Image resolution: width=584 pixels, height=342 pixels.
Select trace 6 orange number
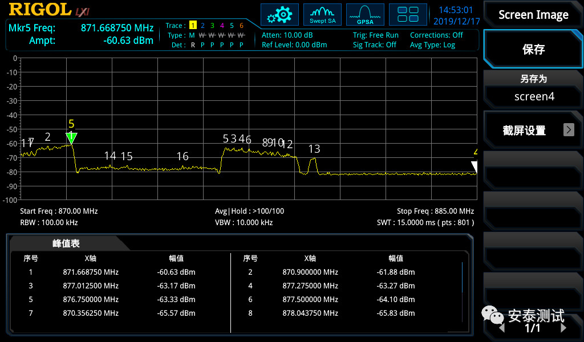[x=241, y=25]
